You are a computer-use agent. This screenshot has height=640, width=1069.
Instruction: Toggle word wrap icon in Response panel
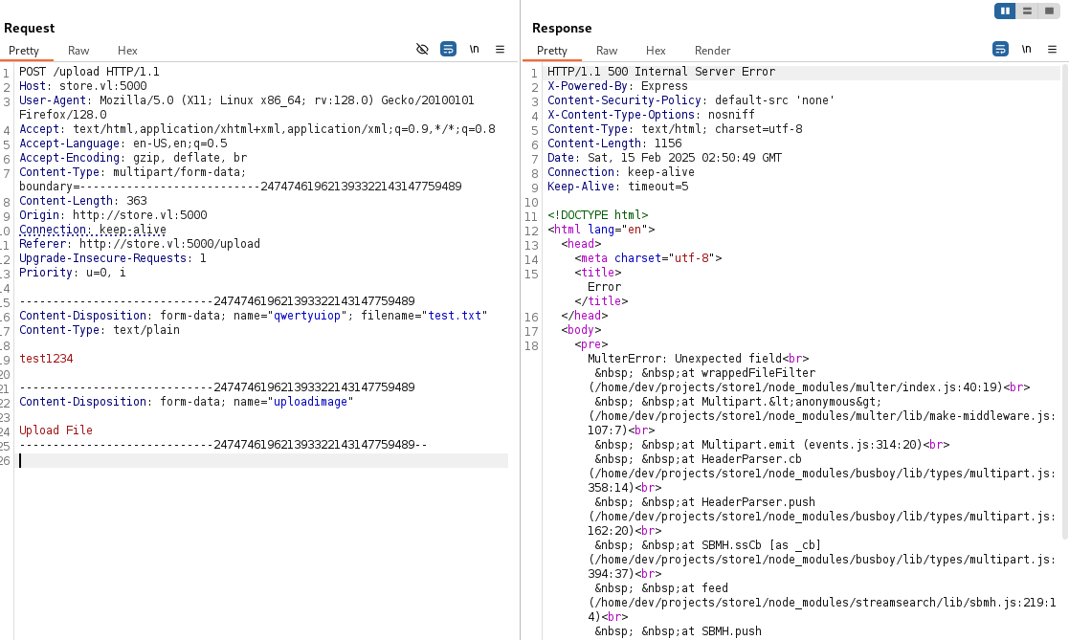pos(1000,49)
